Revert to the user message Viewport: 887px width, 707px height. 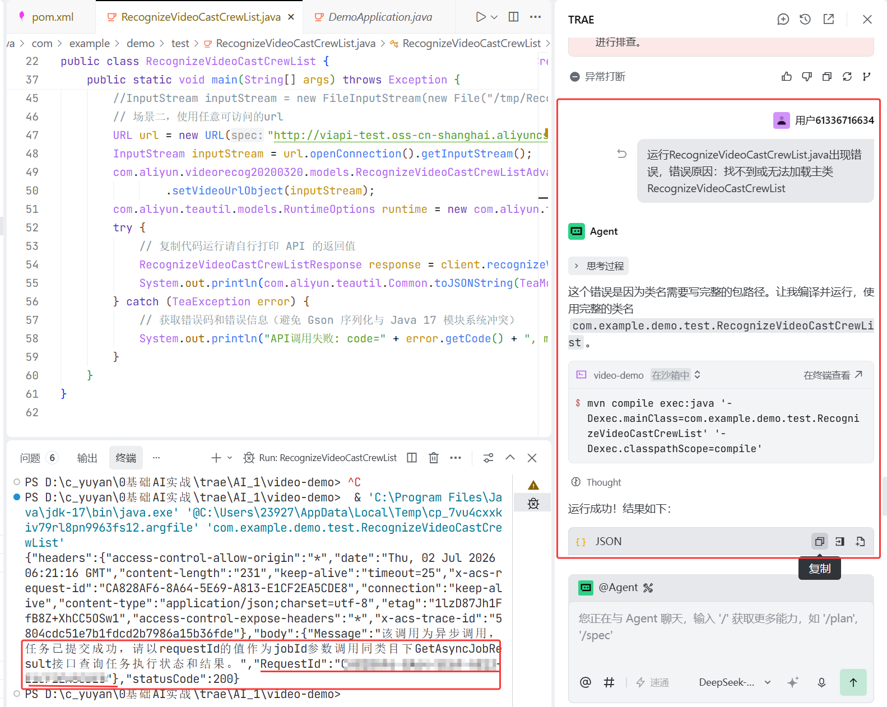[x=621, y=154]
